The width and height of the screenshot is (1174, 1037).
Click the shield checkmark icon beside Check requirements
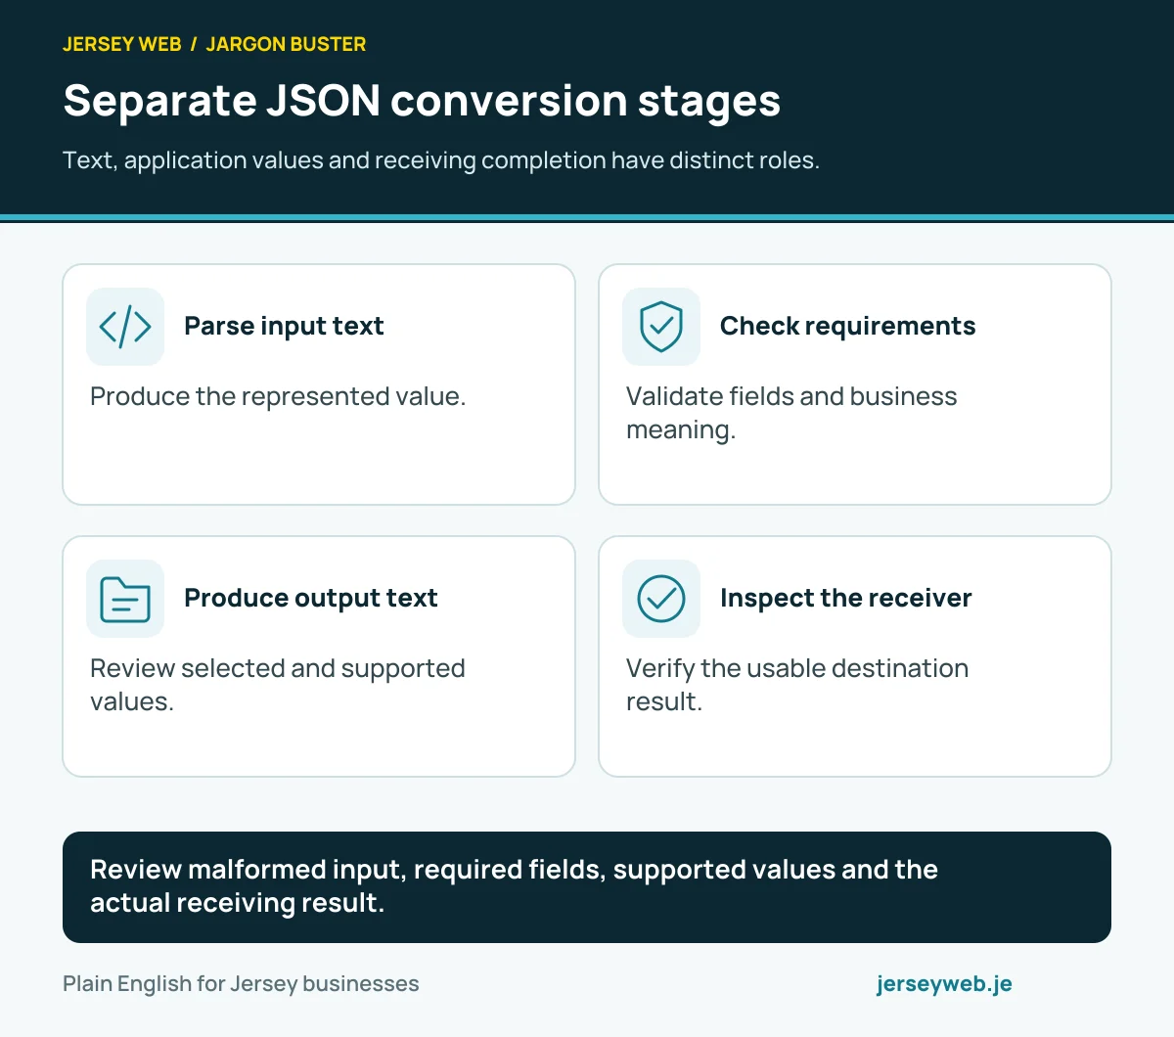[x=661, y=327]
